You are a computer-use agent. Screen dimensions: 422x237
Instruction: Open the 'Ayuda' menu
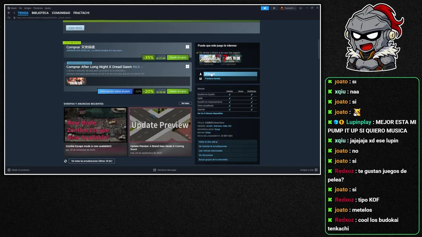[x=48, y=8]
